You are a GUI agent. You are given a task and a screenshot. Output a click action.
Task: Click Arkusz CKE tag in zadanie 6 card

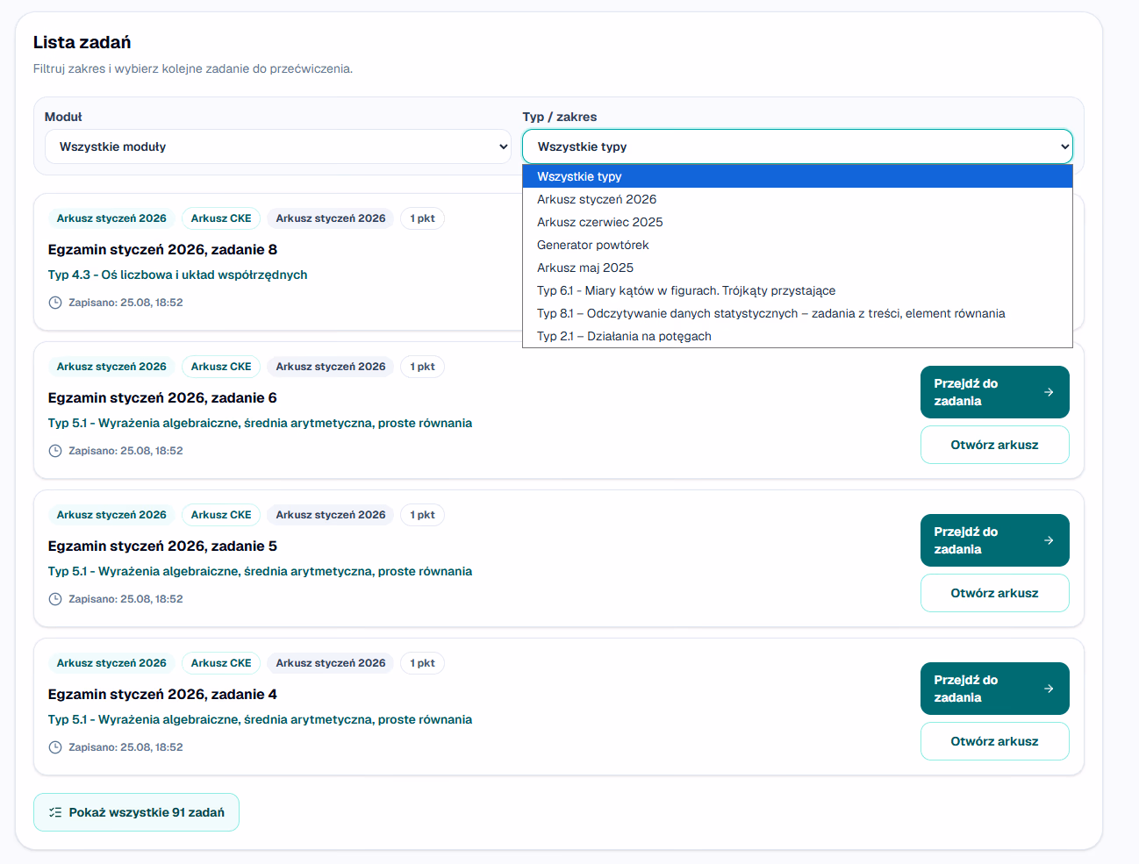pyautogui.click(x=221, y=367)
